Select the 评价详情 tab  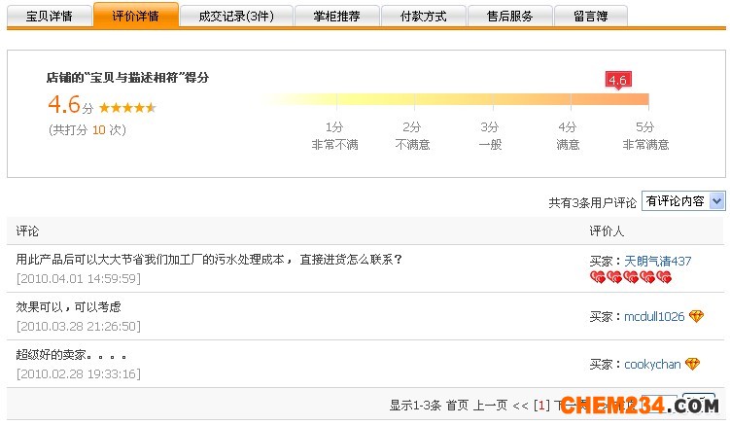tap(135, 16)
